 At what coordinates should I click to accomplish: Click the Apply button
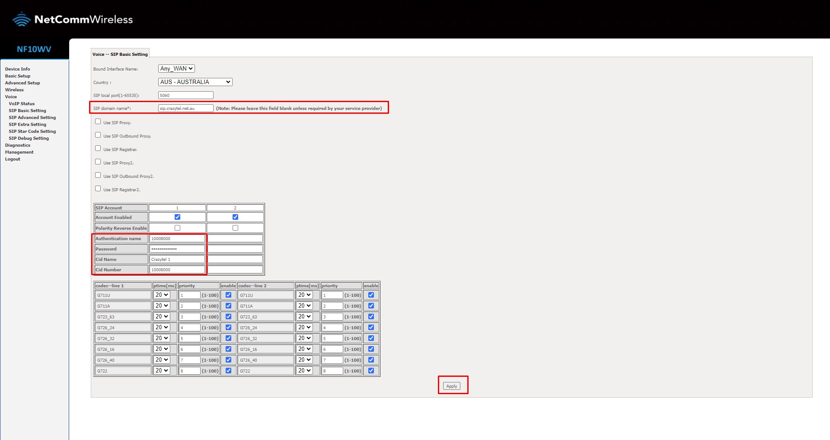coord(452,386)
